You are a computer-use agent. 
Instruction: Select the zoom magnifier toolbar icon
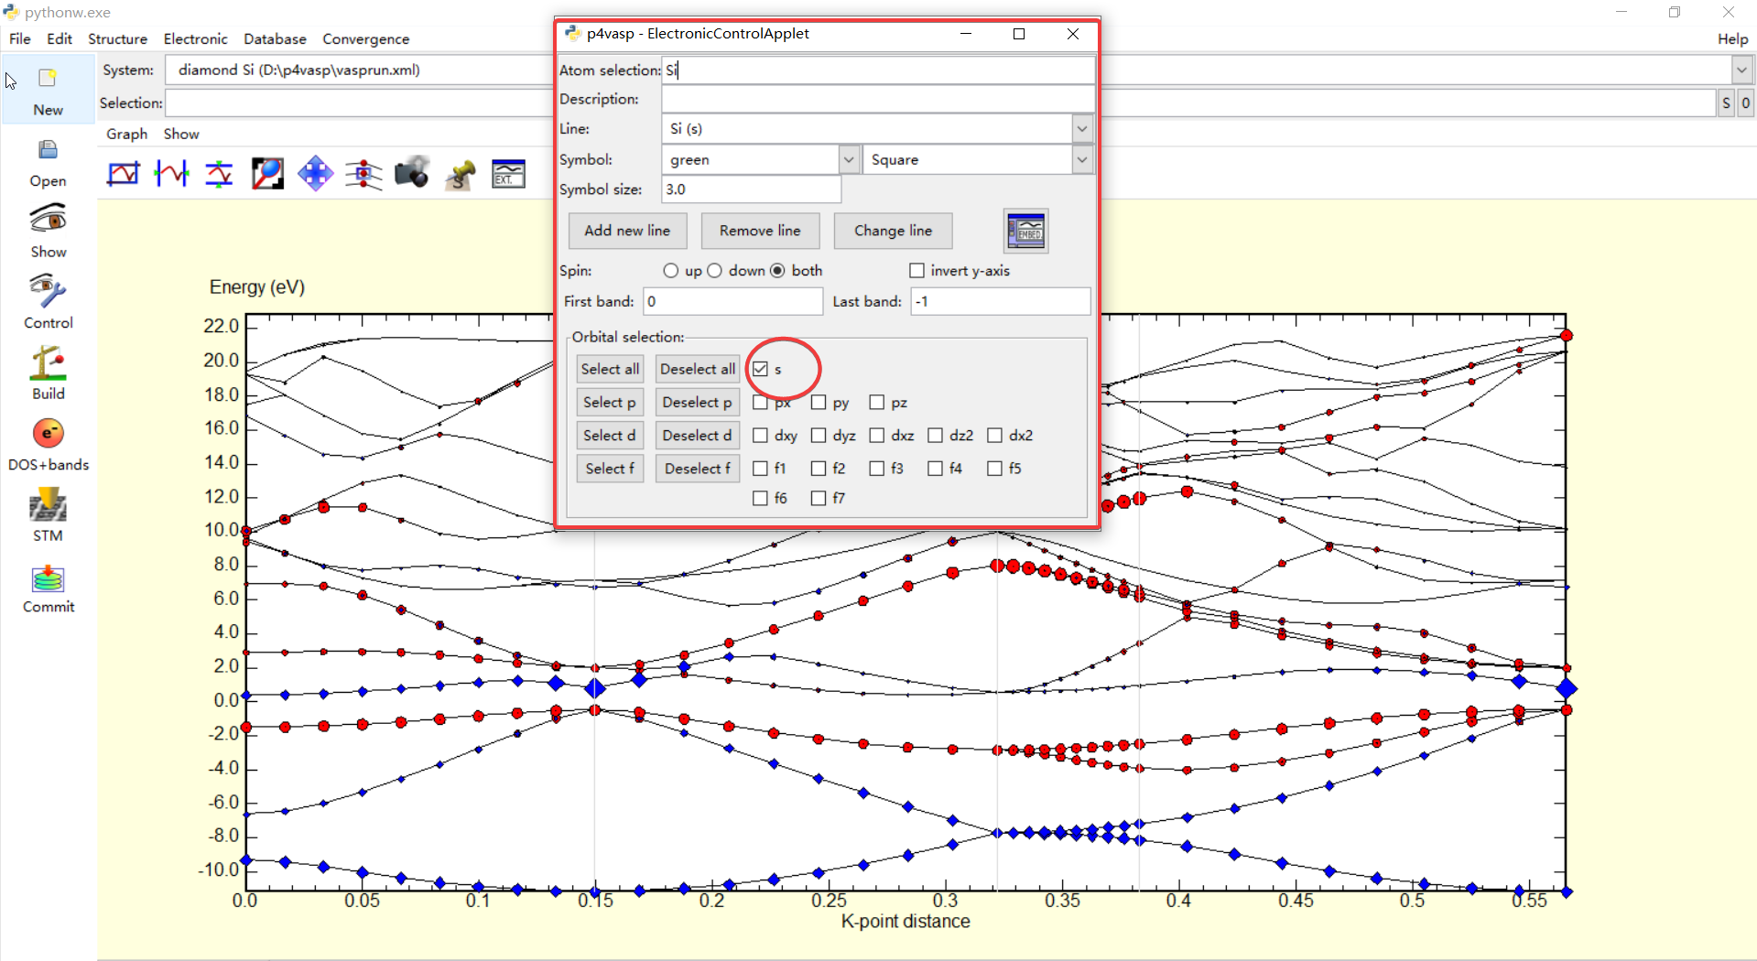pyautogui.click(x=267, y=173)
